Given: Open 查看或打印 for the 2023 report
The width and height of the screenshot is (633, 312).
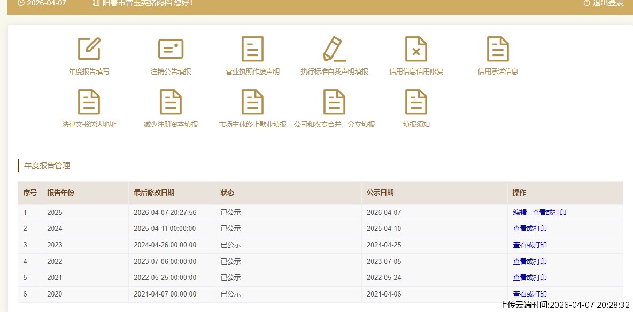Looking at the screenshot, I should tap(530, 245).
